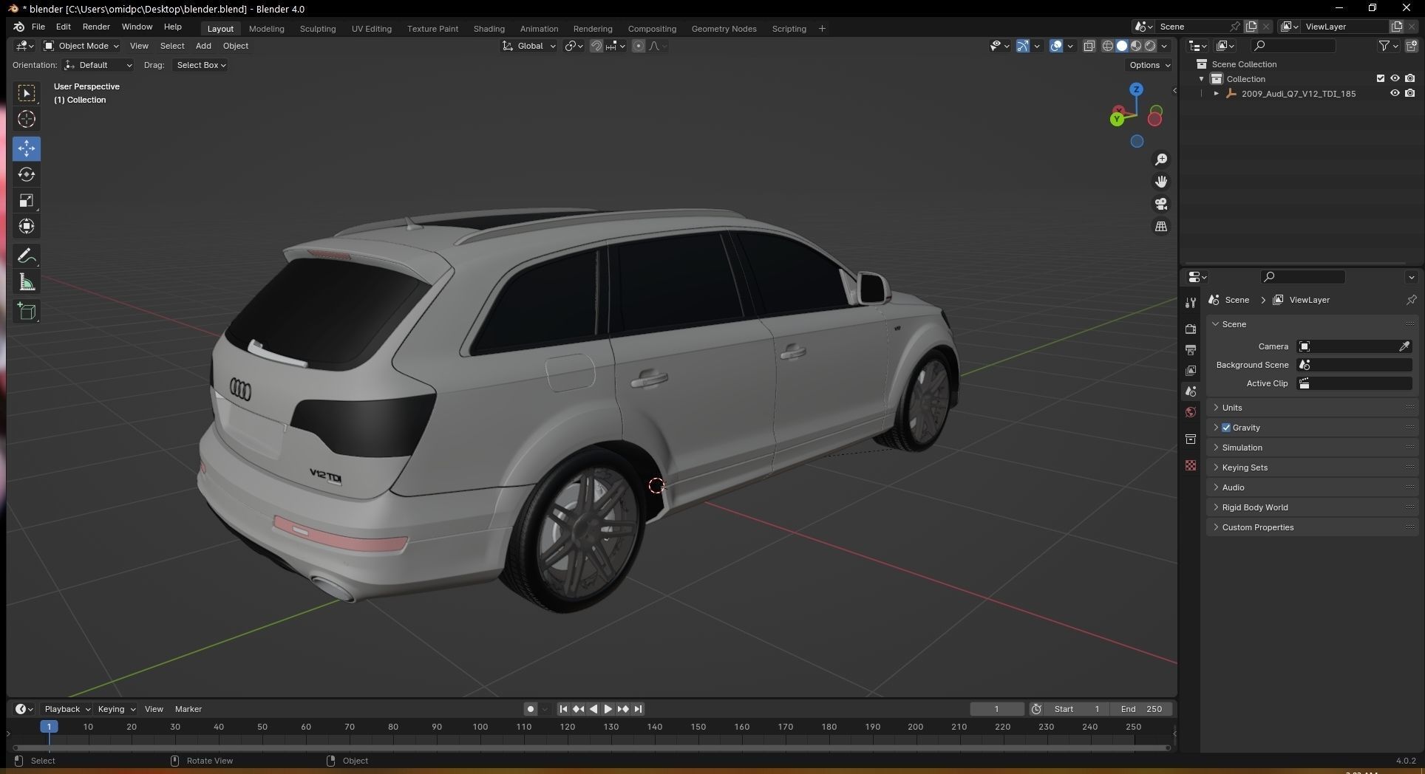Open the Playback dropdown in timeline

(x=67, y=709)
